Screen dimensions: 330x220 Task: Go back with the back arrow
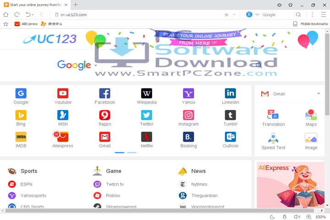(41, 15)
